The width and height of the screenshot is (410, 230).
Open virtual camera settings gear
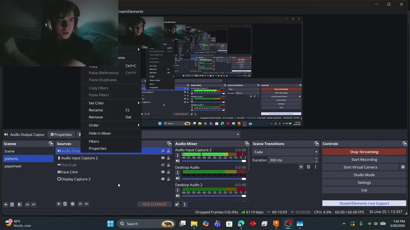pos(403,167)
